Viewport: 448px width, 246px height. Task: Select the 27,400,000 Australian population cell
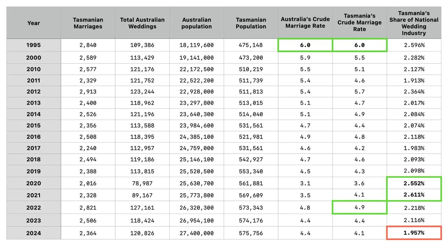197,233
